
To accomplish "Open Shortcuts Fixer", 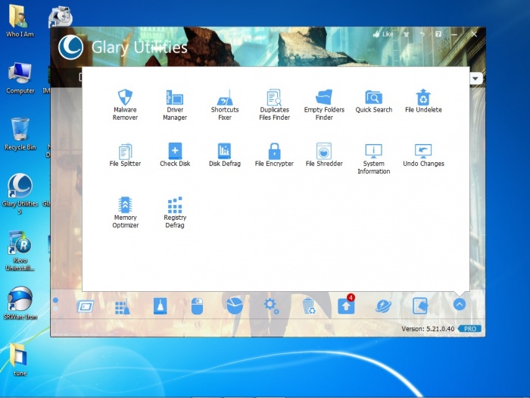I will pos(225,98).
